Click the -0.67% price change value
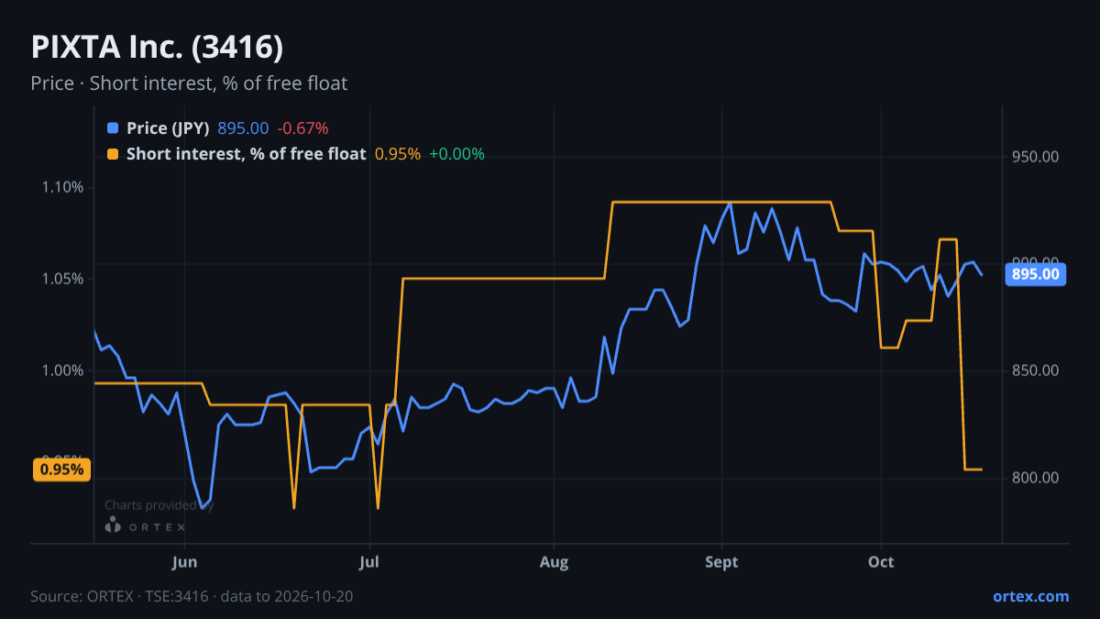The image size is (1100, 619). coord(302,128)
